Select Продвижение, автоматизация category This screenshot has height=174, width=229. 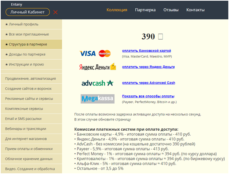coord(31,79)
